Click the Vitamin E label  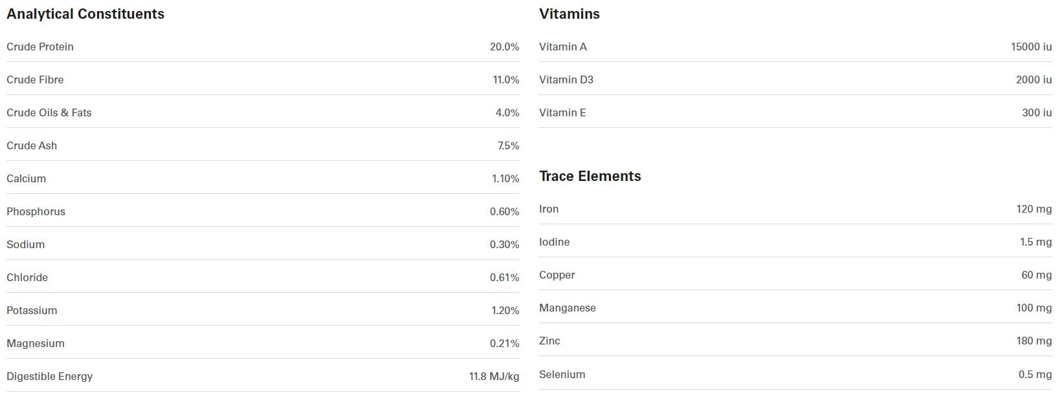tap(562, 113)
